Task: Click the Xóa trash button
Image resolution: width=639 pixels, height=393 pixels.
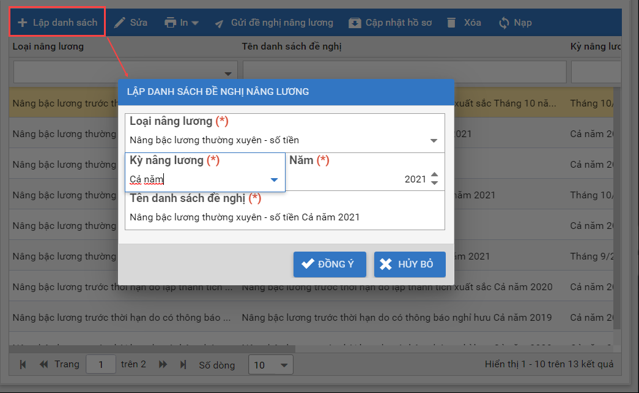Action: (x=464, y=23)
